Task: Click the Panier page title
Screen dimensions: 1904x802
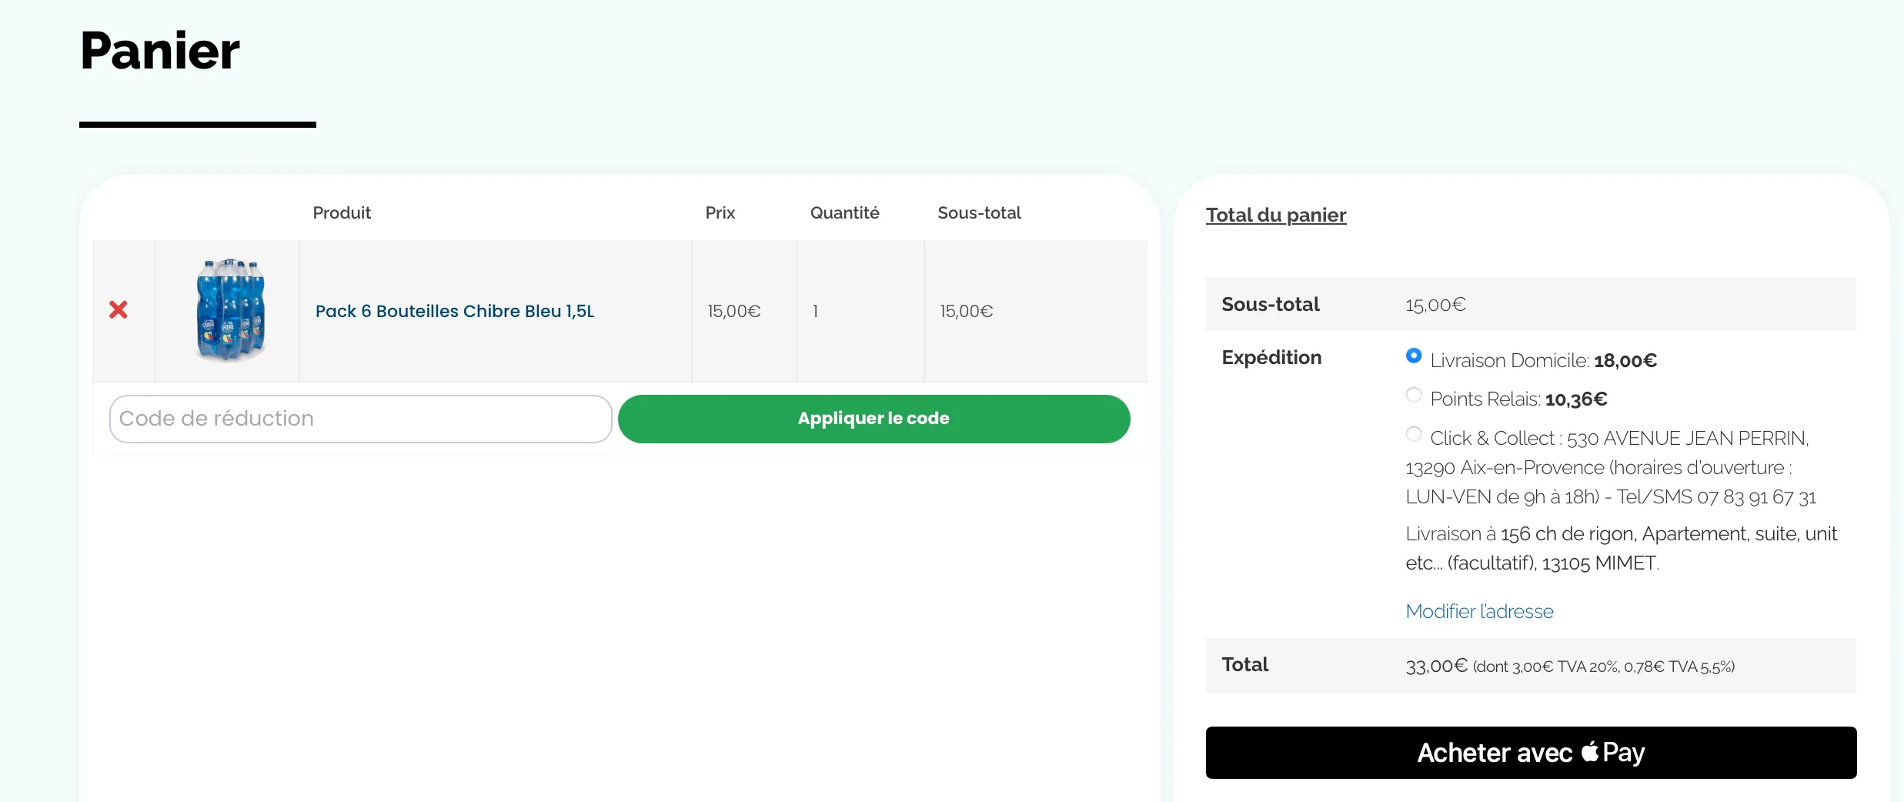Action: [160, 51]
